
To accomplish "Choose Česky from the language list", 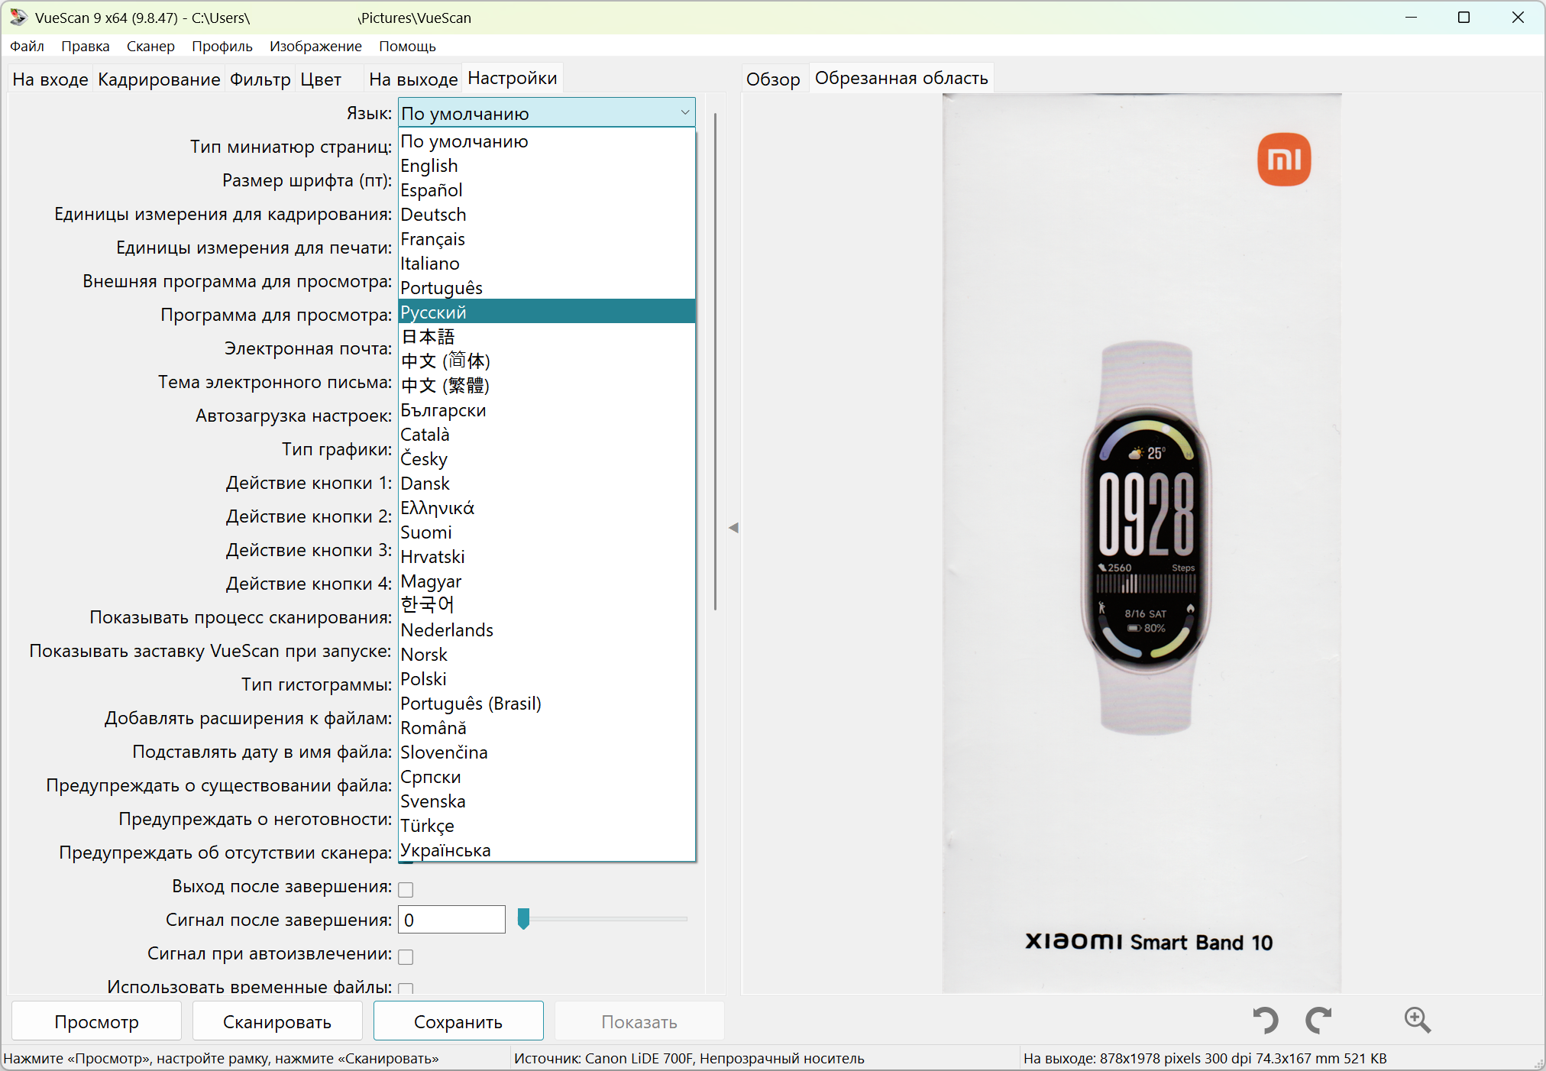I will click(x=547, y=459).
